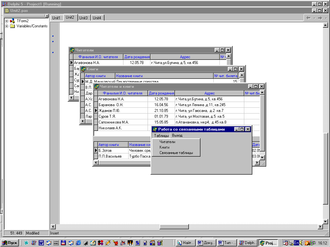Click the floppy disk quick launch icon
Image resolution: width=330 pixels, height=247 pixels.
click(63, 243)
